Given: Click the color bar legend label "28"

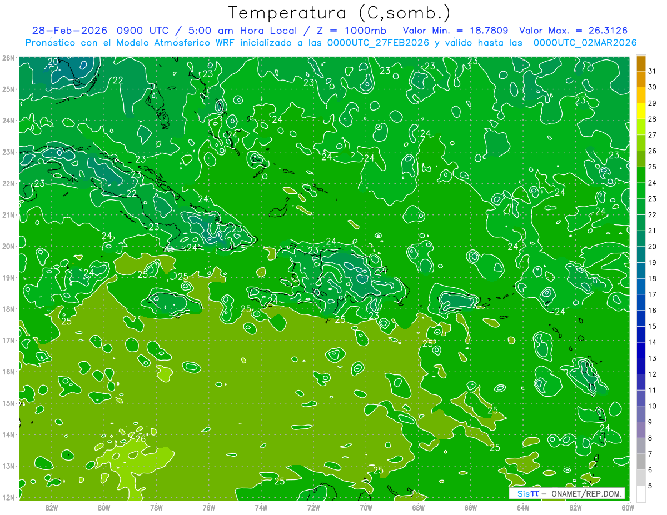Looking at the screenshot, I should pos(653,119).
